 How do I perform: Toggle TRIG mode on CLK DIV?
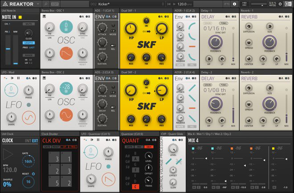click(x=73, y=147)
